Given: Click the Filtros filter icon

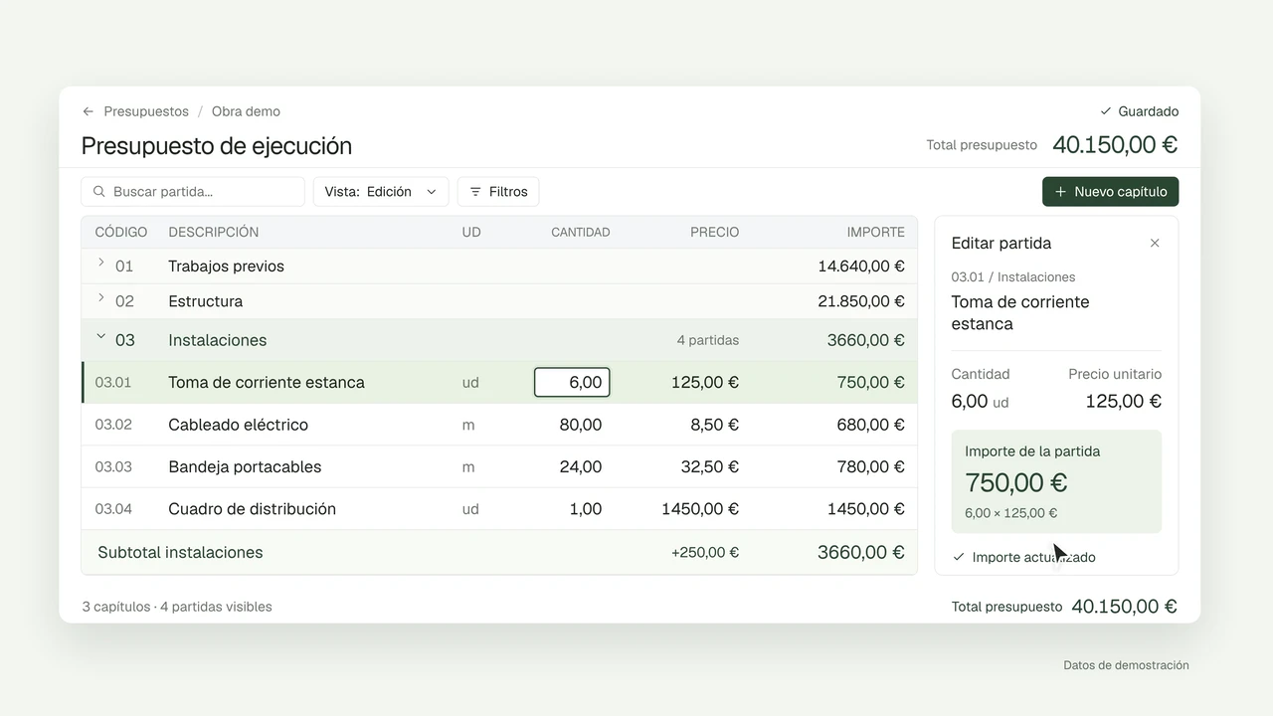Looking at the screenshot, I should pyautogui.click(x=475, y=192).
